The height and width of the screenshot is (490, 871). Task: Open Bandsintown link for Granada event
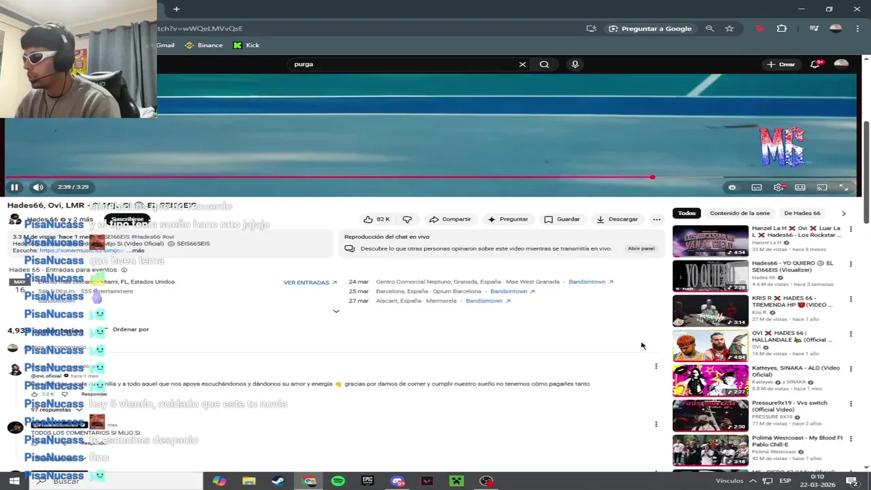(x=591, y=282)
